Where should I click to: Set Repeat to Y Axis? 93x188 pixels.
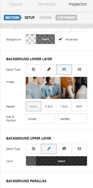64,106
